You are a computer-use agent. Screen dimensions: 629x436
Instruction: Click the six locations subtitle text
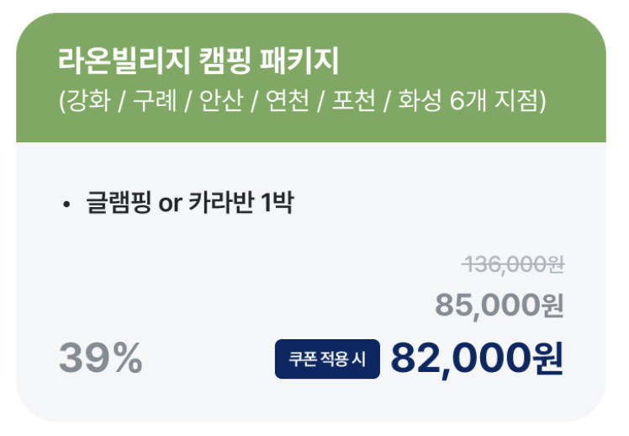303,100
